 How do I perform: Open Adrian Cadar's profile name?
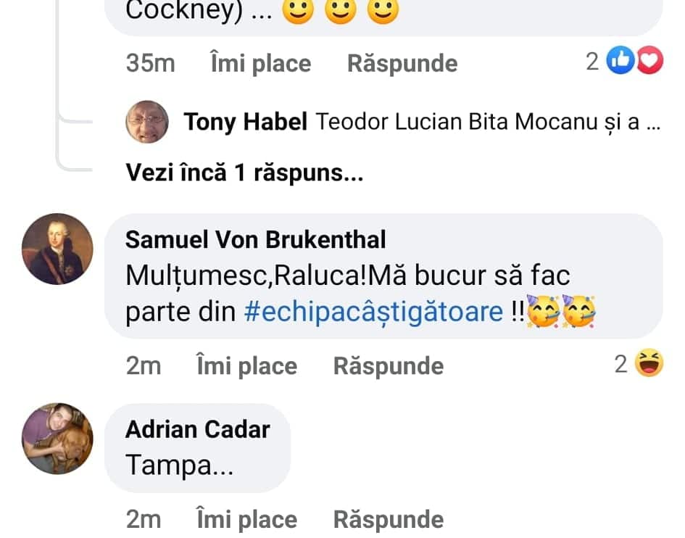(x=197, y=429)
